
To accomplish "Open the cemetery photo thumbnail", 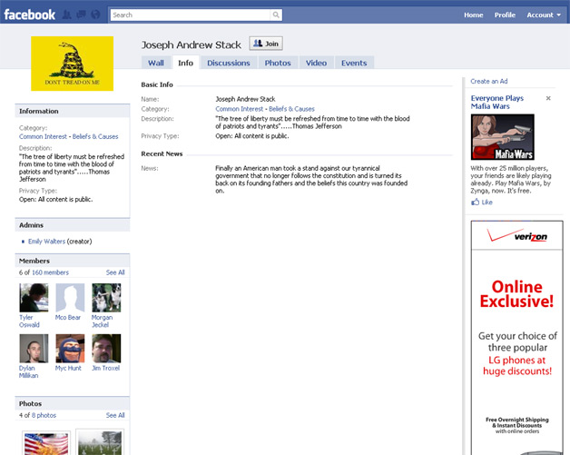I will coord(100,442).
